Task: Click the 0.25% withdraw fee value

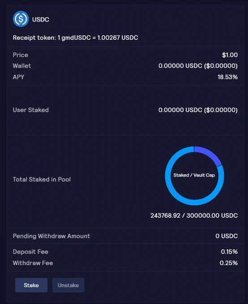Action: [229, 263]
